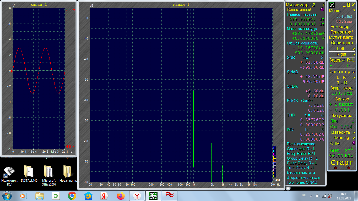The width and height of the screenshot is (358, 201).
Task: Click the help question mark beside Меню
Action: (x=354, y=10)
